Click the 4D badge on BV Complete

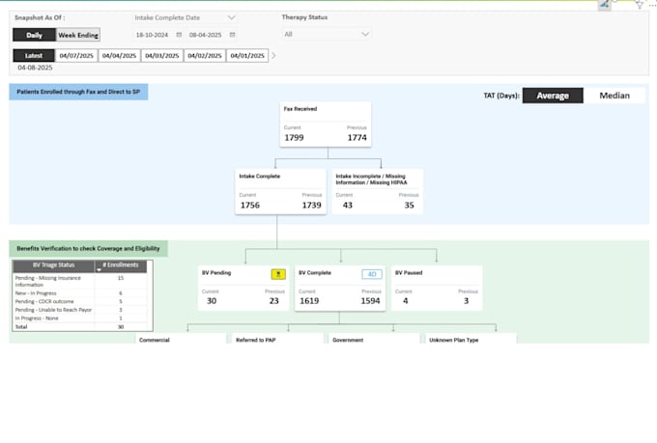(x=372, y=274)
